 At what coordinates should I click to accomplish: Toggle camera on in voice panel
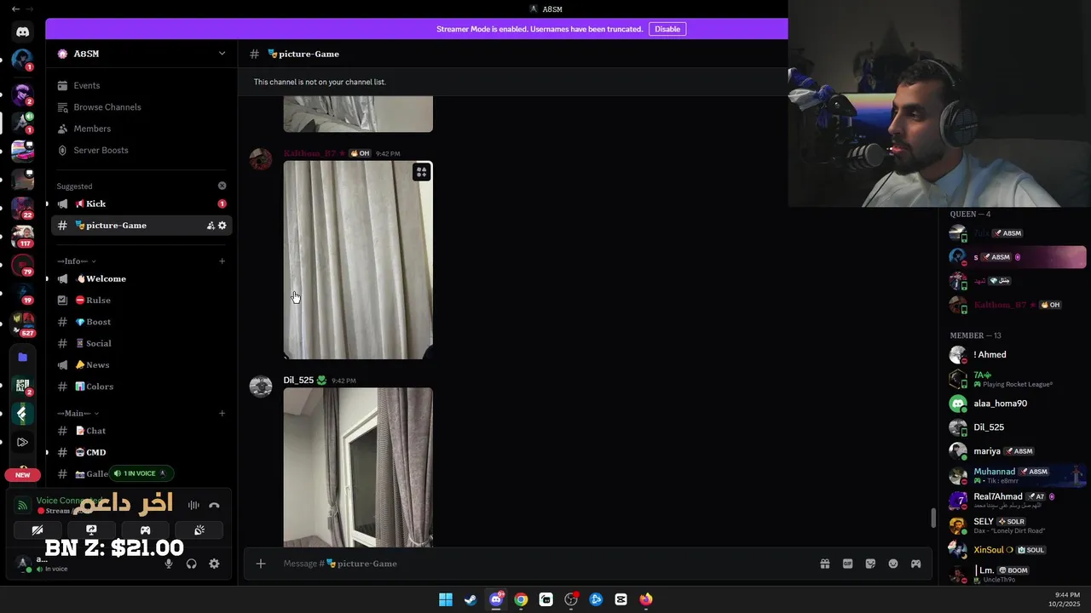(38, 530)
